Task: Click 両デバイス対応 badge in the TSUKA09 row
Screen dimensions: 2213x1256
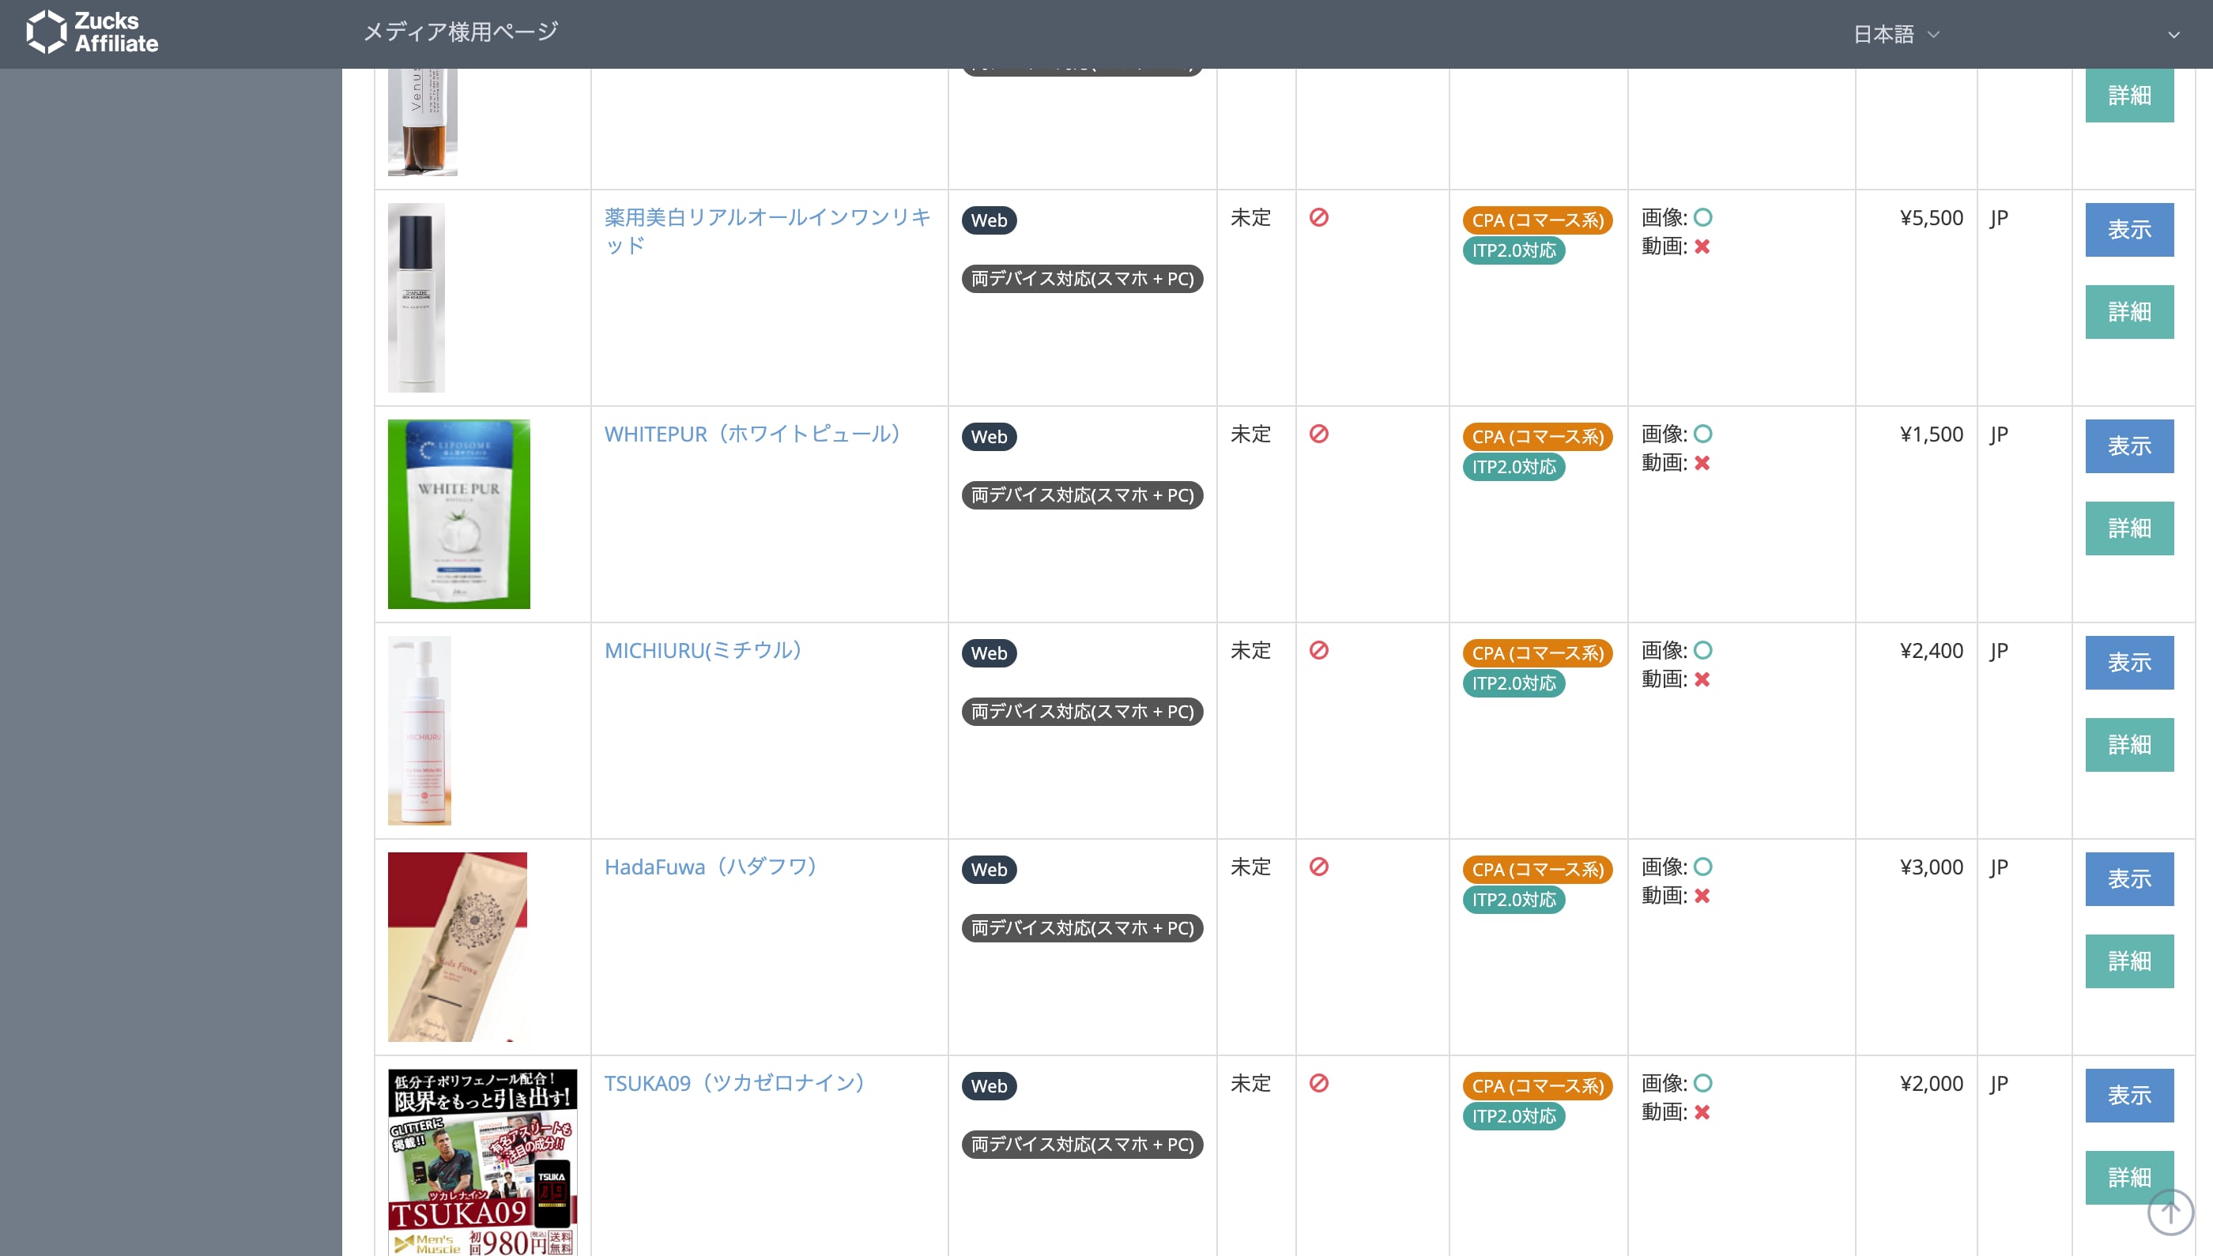Action: 1082,1145
